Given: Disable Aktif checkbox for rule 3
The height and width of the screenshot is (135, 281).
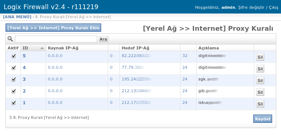Looking at the screenshot, I should (x=14, y=79).
